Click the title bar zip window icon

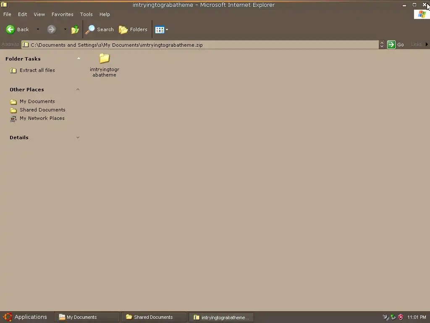coord(4,4)
